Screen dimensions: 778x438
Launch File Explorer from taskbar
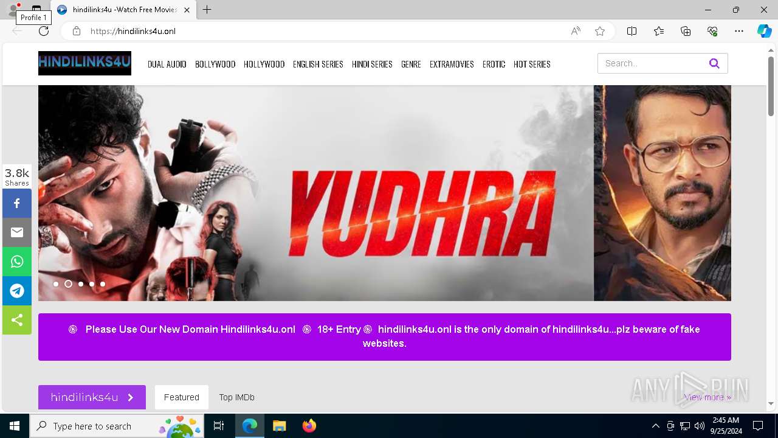[x=279, y=426]
